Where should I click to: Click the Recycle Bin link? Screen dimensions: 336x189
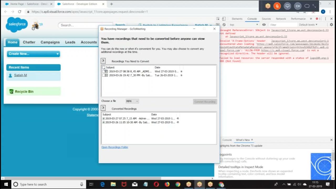(24, 92)
